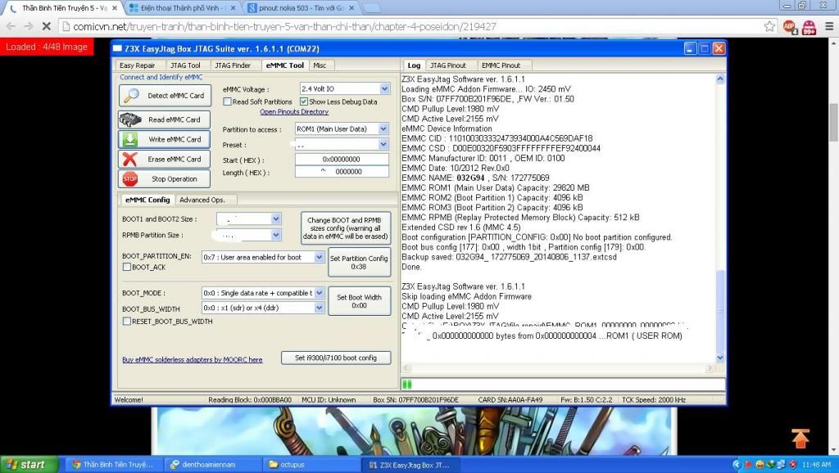839x473 pixels.
Task: Click the browser page vertical scrollbar
Action: click(x=833, y=246)
